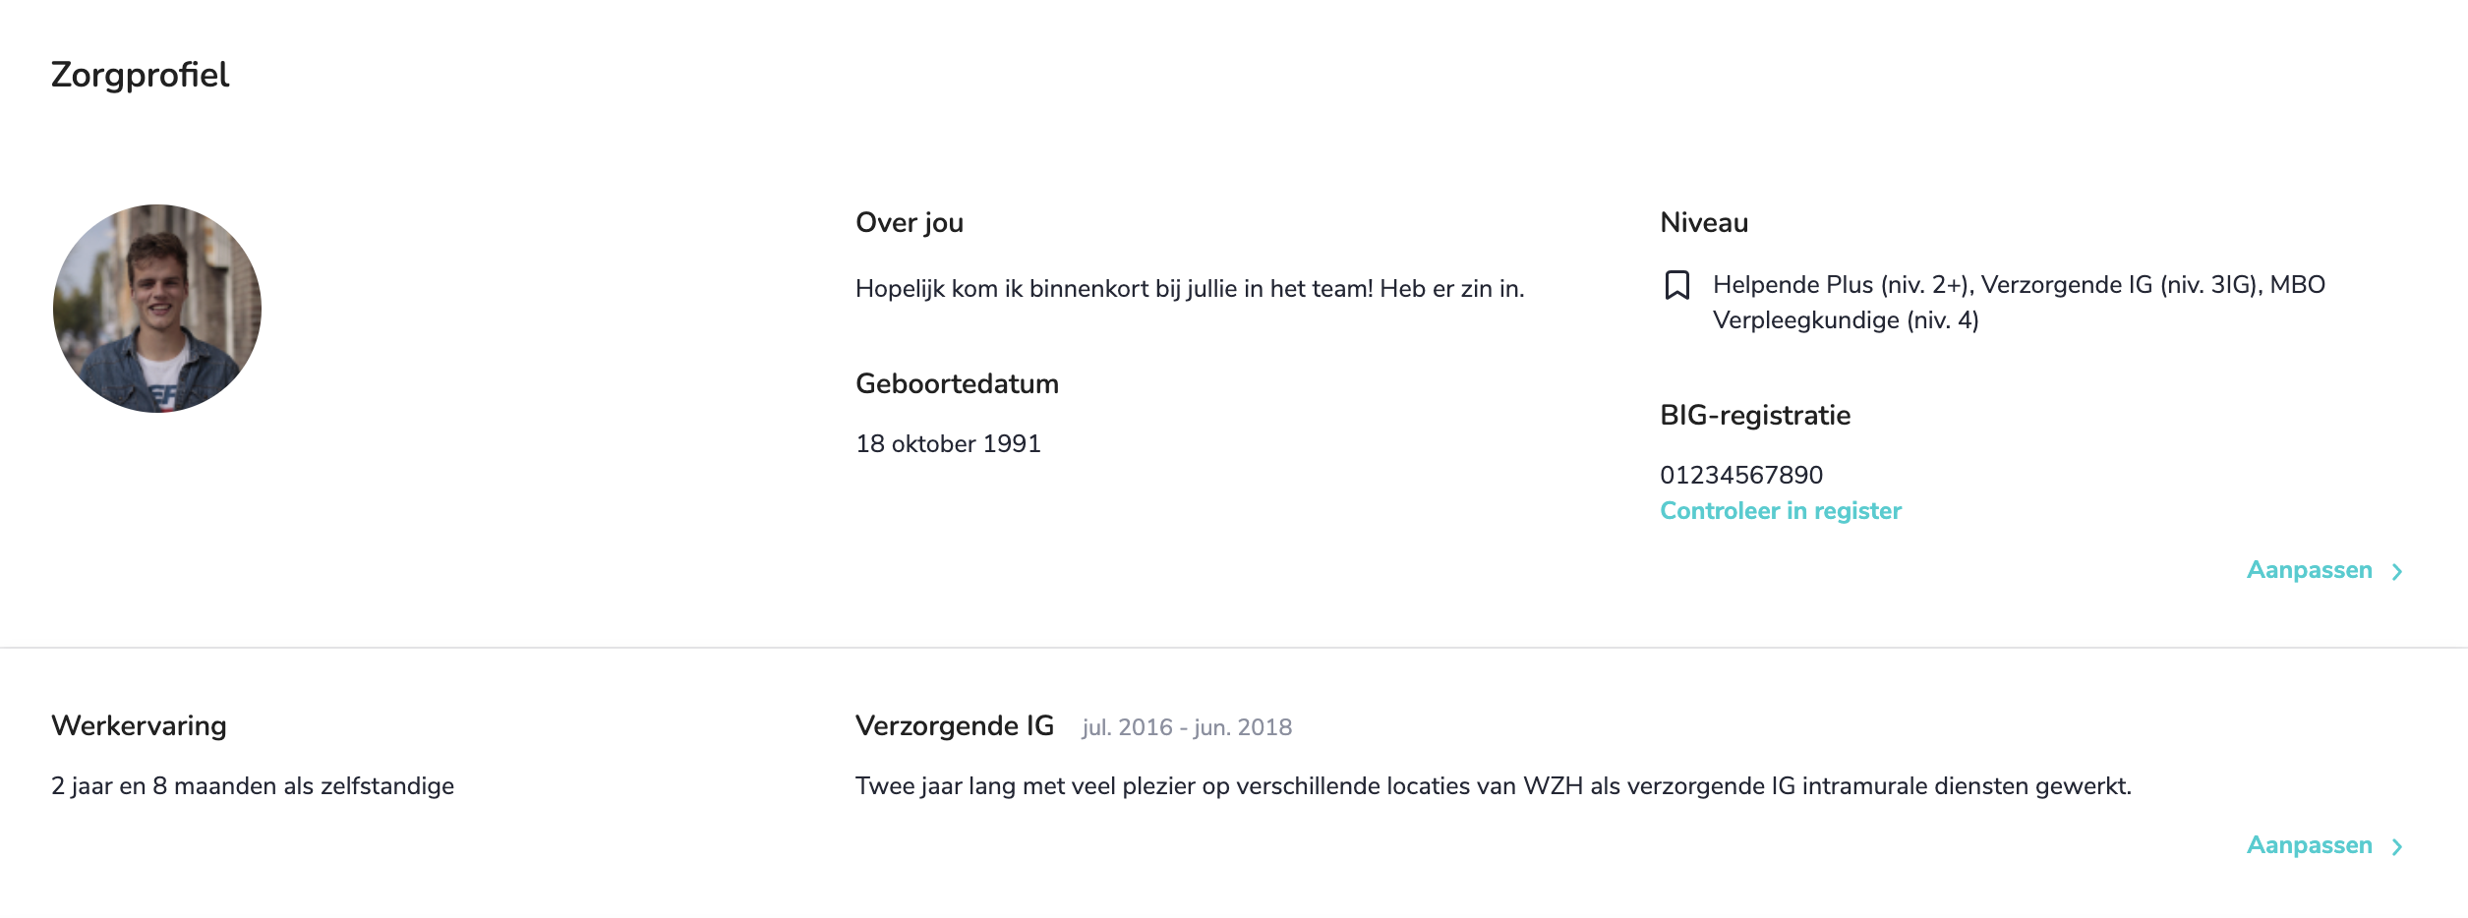Click the text 2 jaar en 8 maanden
The width and height of the screenshot is (2468, 918).
[252, 786]
